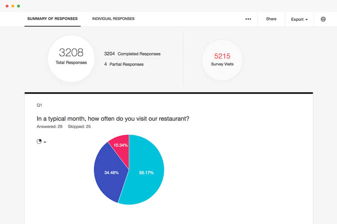Open the Export dropdown
This screenshot has width=337, height=224.
coord(299,19)
